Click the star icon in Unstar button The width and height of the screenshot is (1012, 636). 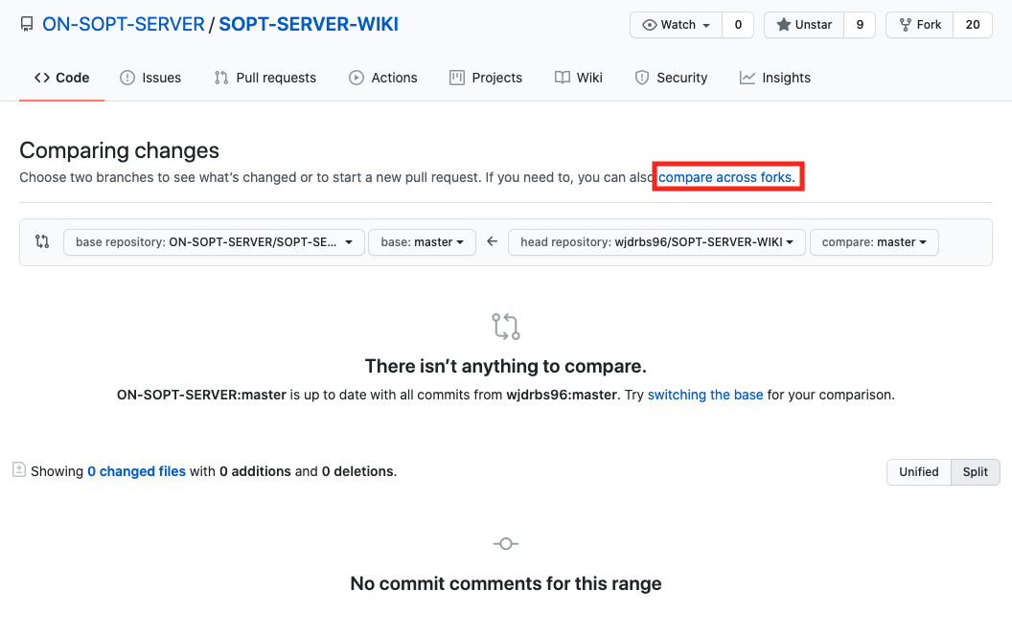click(784, 25)
